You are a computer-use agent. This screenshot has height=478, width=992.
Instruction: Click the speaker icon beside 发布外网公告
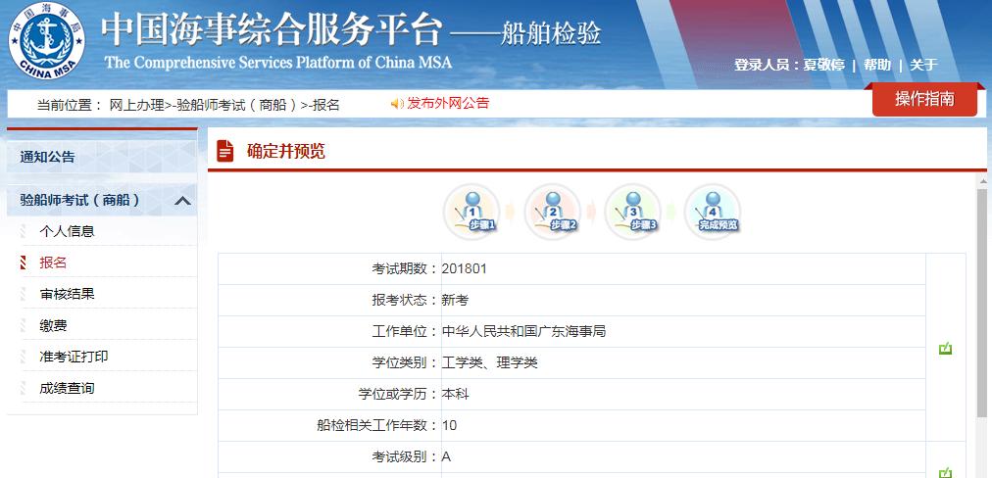(397, 104)
